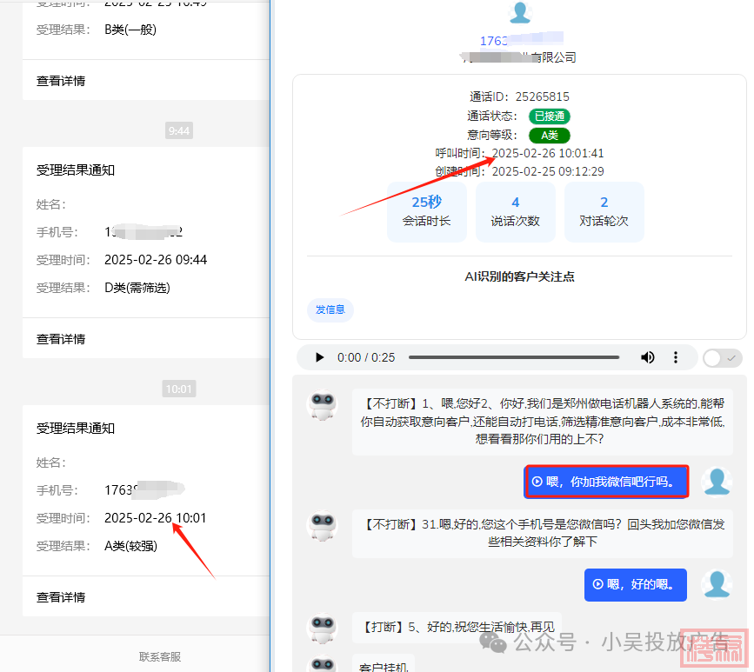
Task: Open 查看详情 under the B类(一般) result
Action: click(x=61, y=81)
